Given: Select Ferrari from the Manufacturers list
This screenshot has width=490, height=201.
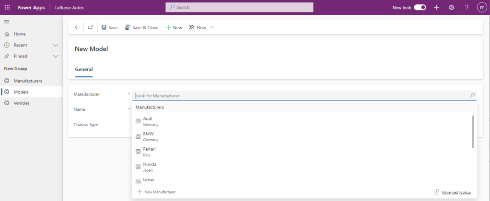Looking at the screenshot, I should click(149, 152).
